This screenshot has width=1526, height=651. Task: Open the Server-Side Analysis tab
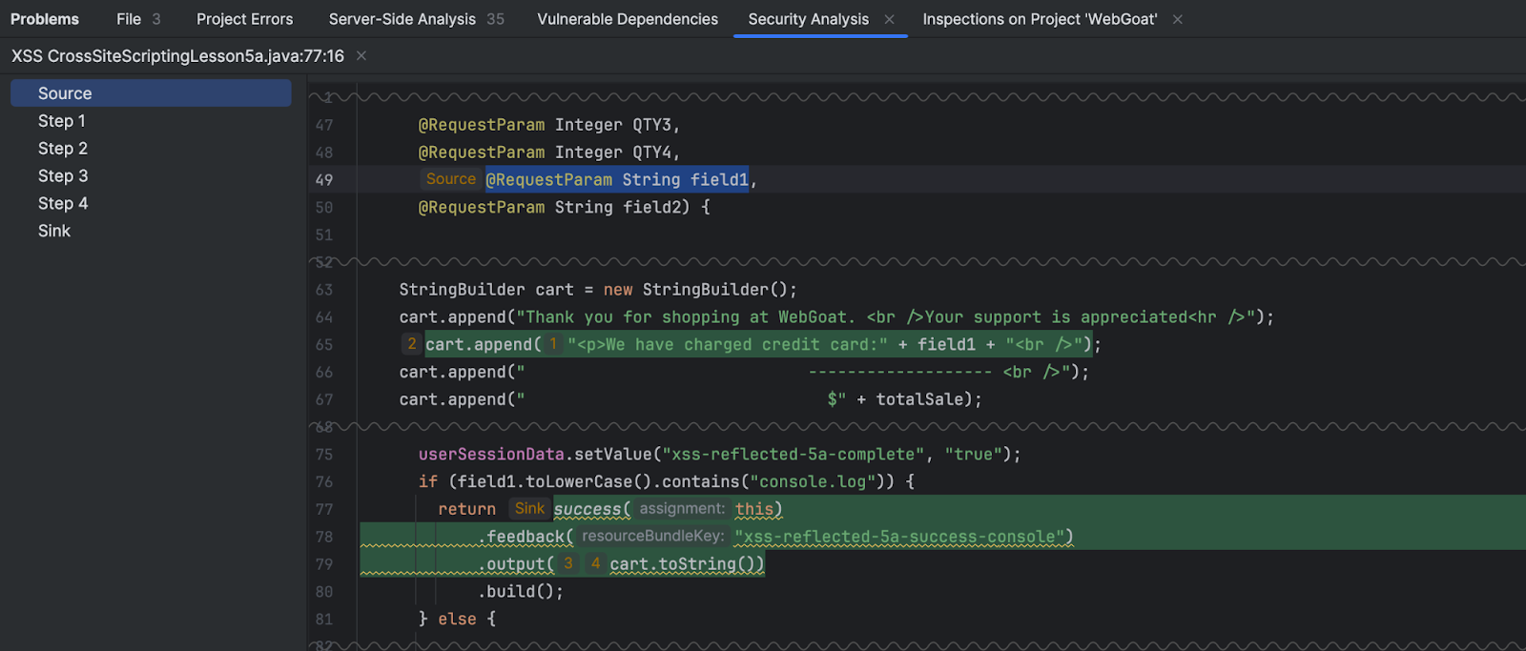click(417, 19)
